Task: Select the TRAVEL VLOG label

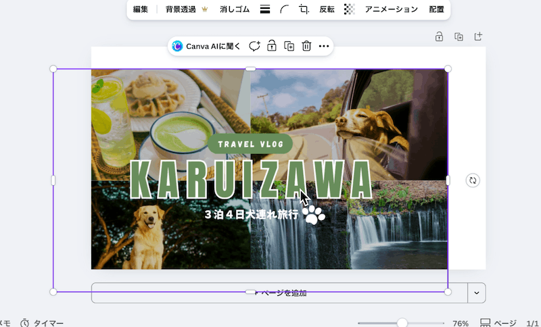Action: tap(250, 144)
